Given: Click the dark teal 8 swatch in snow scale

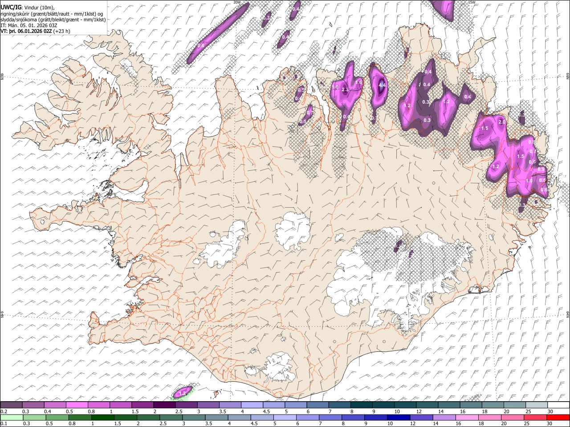Looking at the screenshot, I should point(362,405).
